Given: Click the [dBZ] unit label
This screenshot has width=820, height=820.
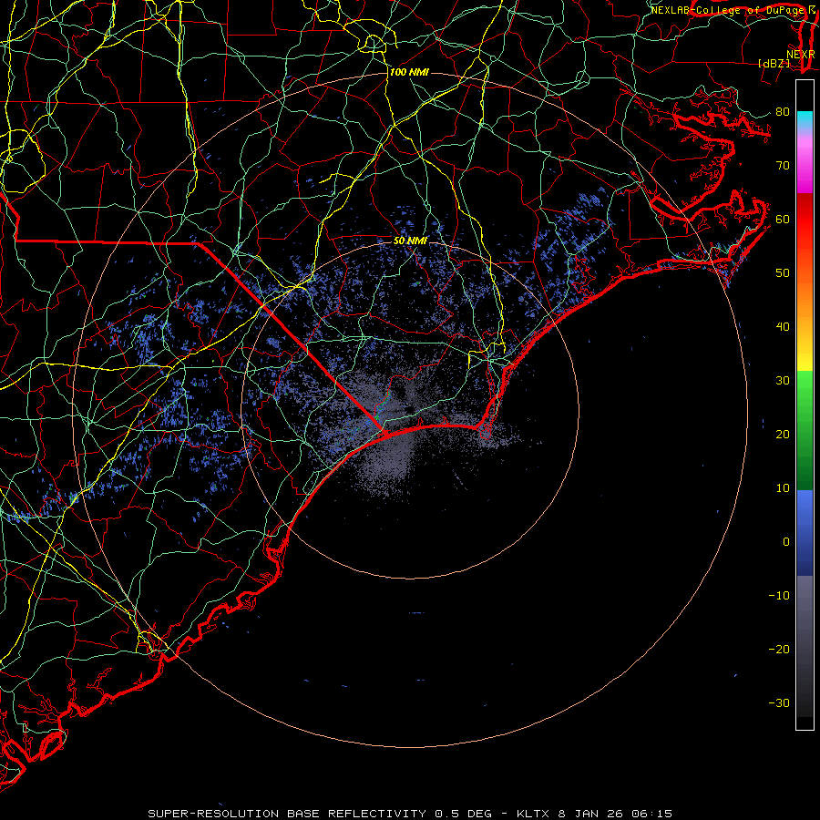Looking at the screenshot, I should click(774, 63).
